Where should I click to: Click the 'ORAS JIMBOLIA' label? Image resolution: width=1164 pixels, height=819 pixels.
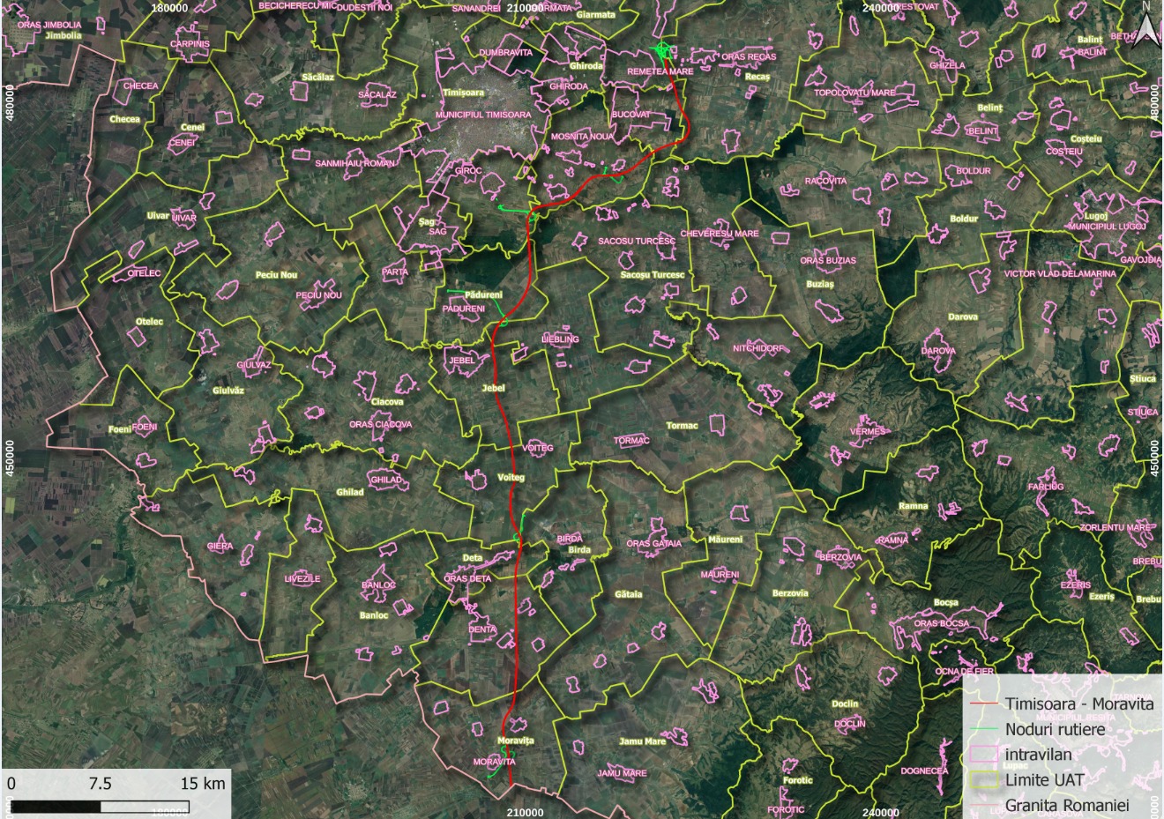click(49, 26)
